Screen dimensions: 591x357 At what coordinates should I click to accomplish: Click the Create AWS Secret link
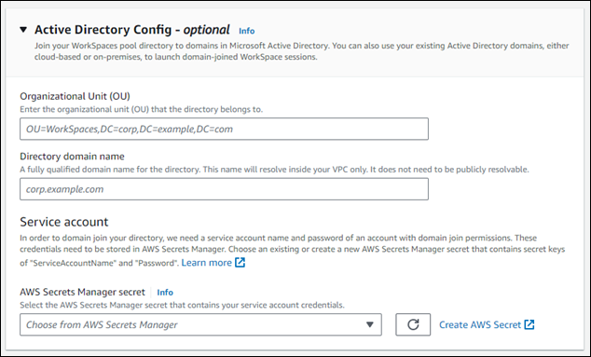click(480, 324)
